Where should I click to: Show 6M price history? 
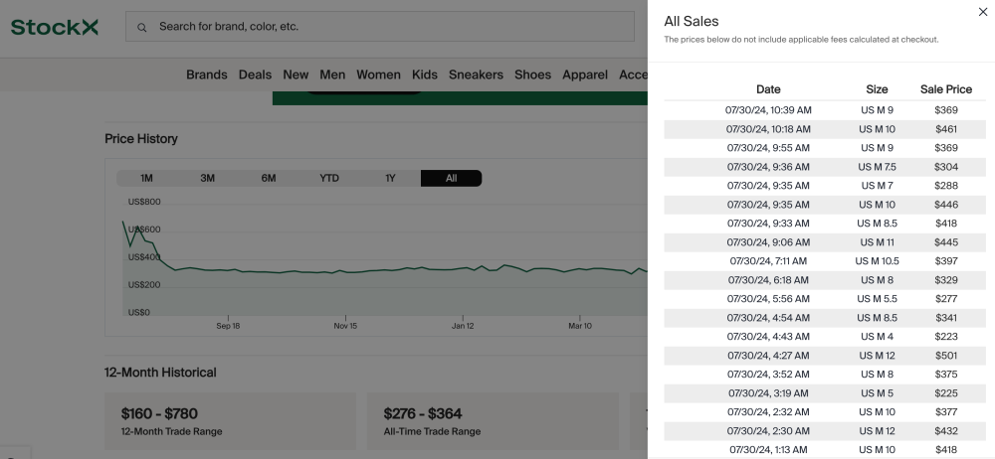[269, 178]
